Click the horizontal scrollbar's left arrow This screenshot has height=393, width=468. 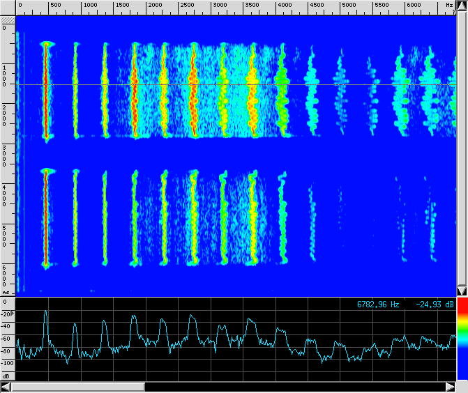coord(6,387)
